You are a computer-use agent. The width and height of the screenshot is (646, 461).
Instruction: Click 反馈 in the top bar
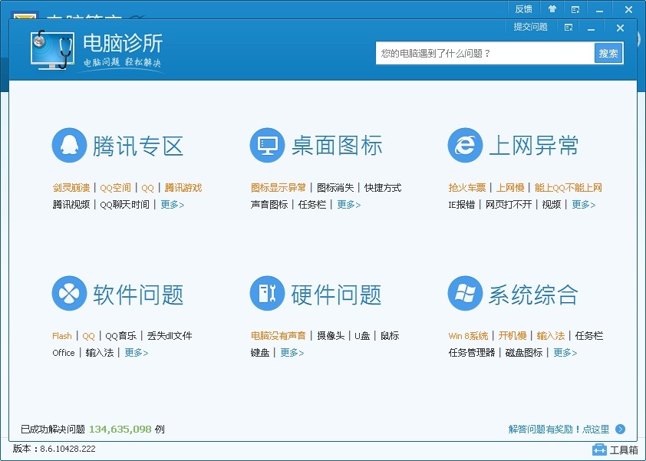coord(523,9)
